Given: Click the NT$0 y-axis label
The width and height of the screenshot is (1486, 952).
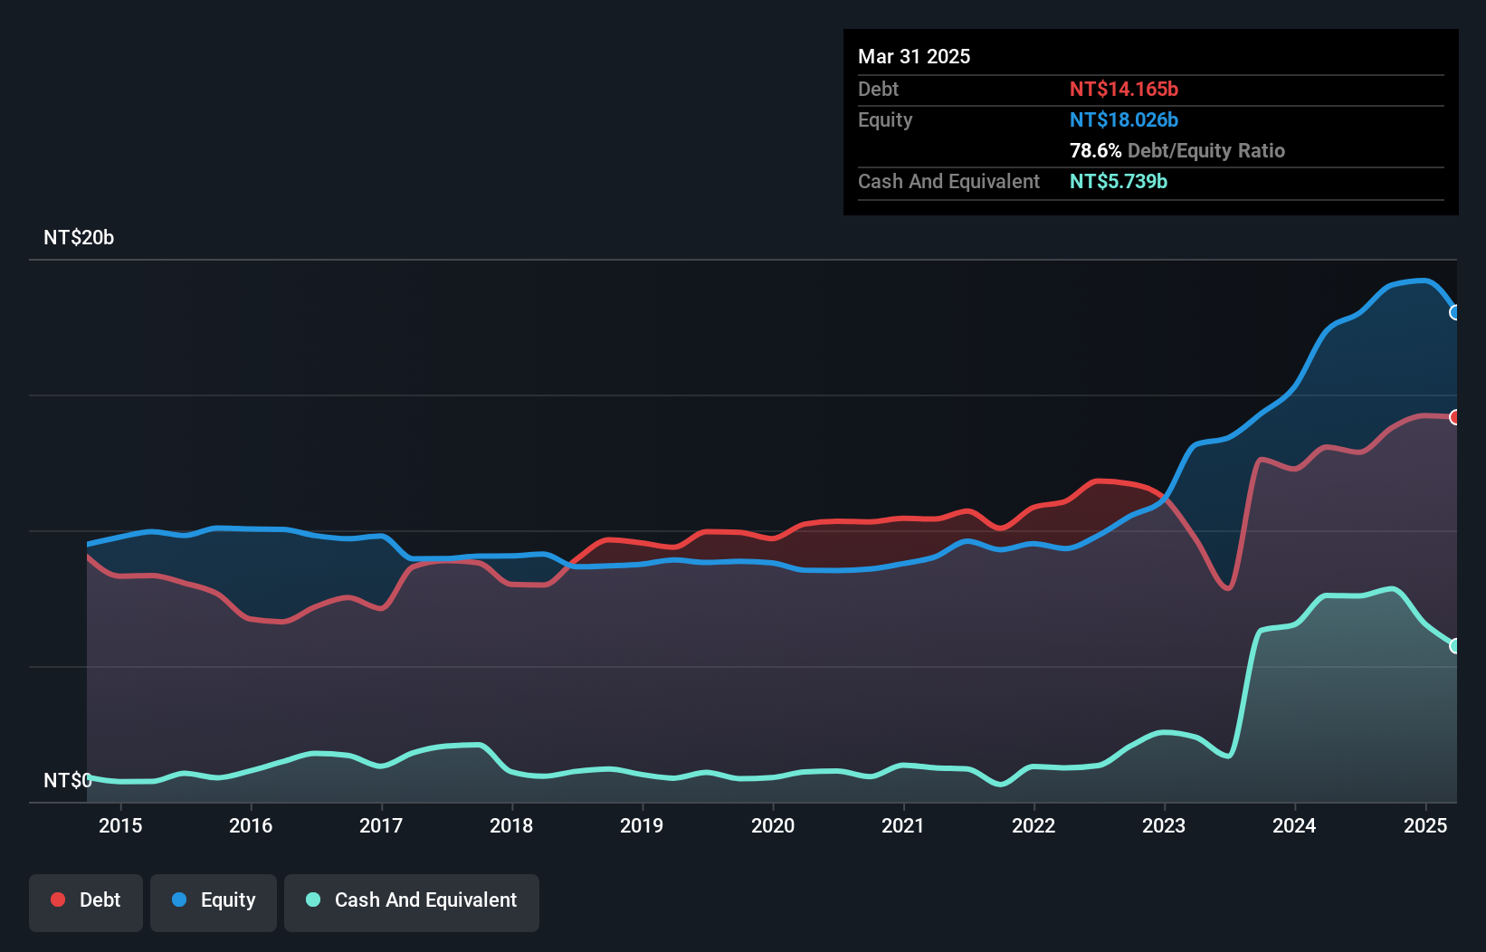Looking at the screenshot, I should pos(68,780).
